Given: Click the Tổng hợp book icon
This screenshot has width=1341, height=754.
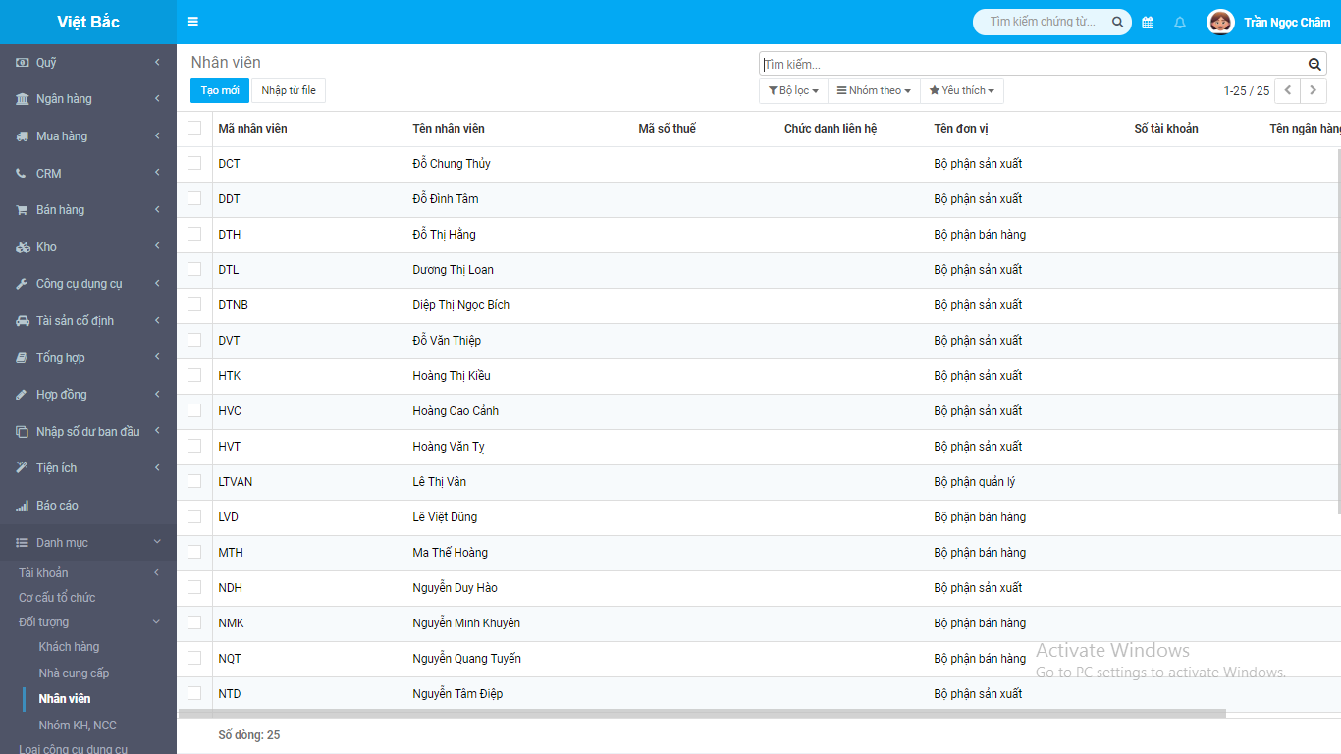Looking at the screenshot, I should point(22,358).
